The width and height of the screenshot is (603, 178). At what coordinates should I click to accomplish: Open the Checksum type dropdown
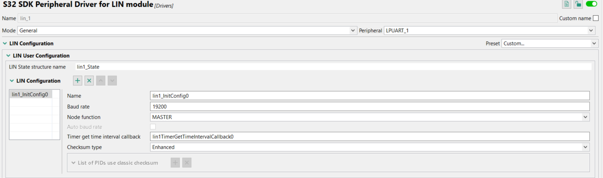coord(370,147)
